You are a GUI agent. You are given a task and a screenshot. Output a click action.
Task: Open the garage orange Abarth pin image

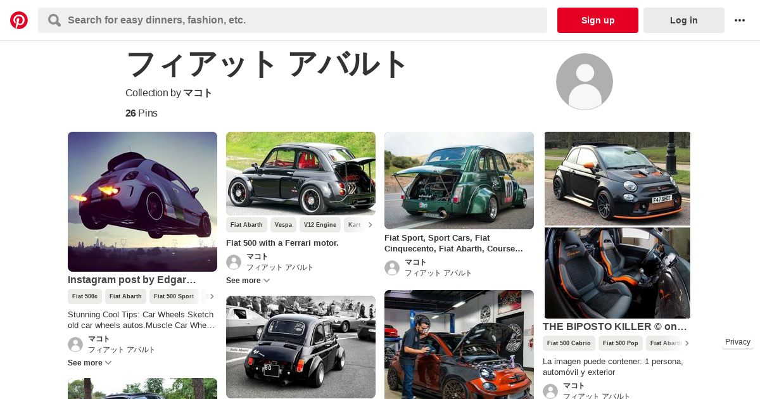coord(459,345)
